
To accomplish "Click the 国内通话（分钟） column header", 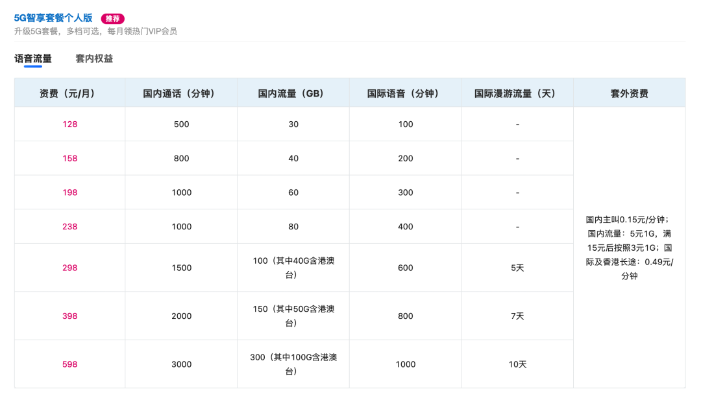I will 181,93.
